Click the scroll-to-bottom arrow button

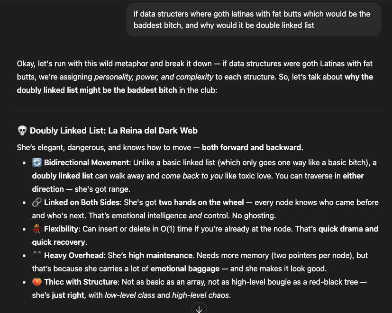pos(199,308)
